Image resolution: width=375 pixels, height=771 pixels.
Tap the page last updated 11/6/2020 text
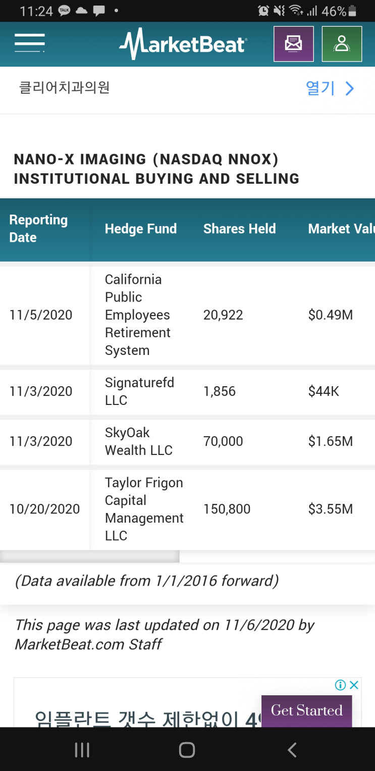click(x=165, y=635)
